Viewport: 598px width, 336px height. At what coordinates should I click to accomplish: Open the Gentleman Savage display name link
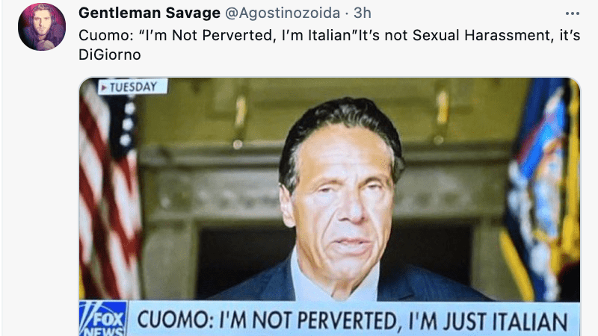(149, 13)
